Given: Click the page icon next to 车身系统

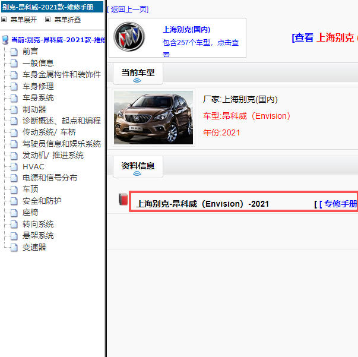Looking at the screenshot, I should (14, 98).
